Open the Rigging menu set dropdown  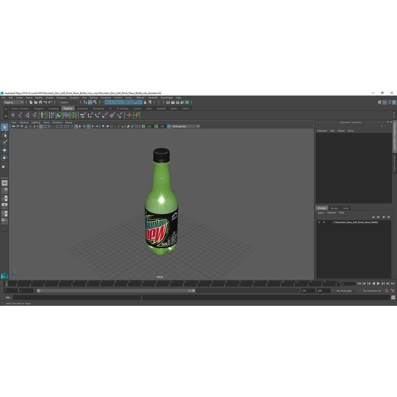pyautogui.click(x=14, y=102)
